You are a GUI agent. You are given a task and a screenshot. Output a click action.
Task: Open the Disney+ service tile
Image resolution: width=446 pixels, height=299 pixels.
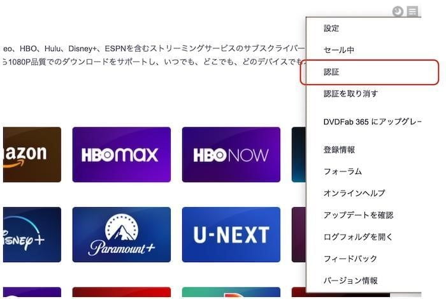pyautogui.click(x=32, y=235)
